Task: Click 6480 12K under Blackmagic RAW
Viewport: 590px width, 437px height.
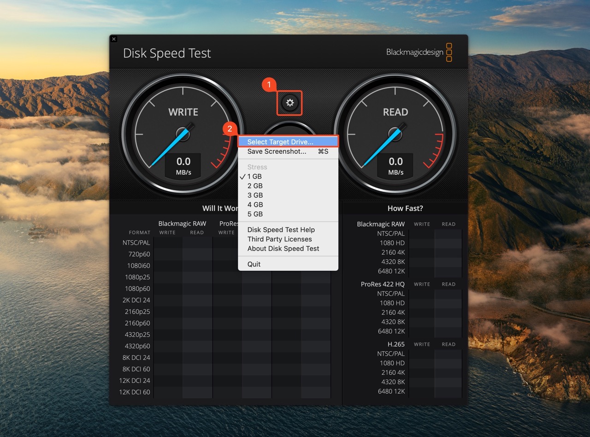Action: click(x=391, y=271)
